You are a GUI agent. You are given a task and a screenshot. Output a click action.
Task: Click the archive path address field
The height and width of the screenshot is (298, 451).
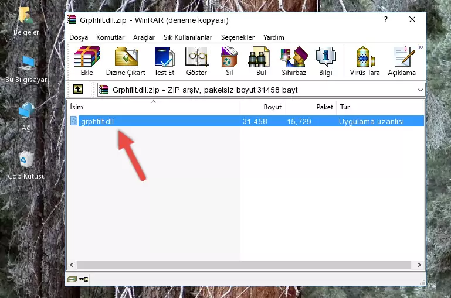click(x=261, y=90)
